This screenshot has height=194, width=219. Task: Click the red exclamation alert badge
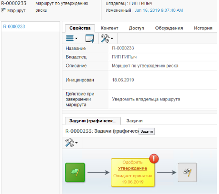(x=154, y=159)
